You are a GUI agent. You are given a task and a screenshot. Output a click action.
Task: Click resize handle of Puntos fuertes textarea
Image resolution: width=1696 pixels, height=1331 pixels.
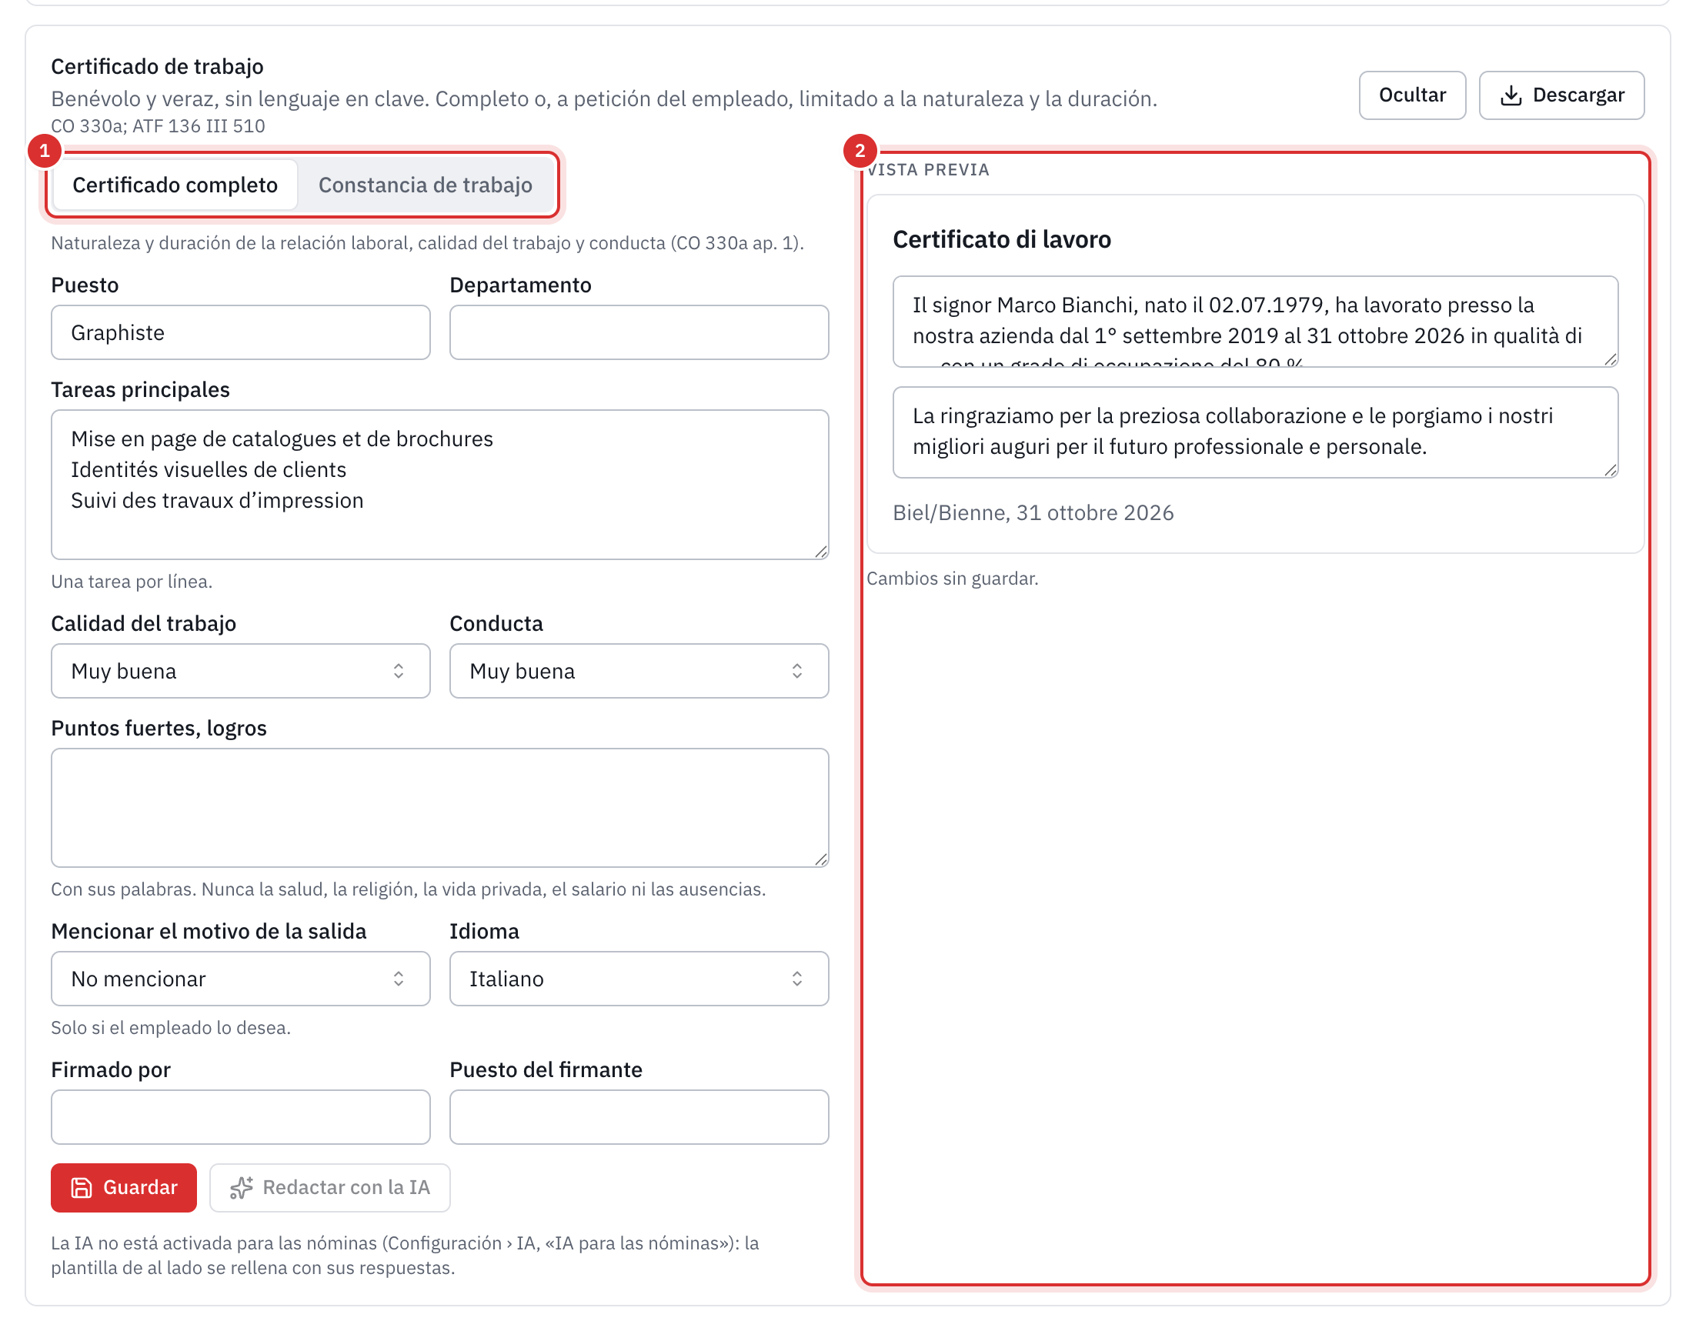[x=821, y=859]
